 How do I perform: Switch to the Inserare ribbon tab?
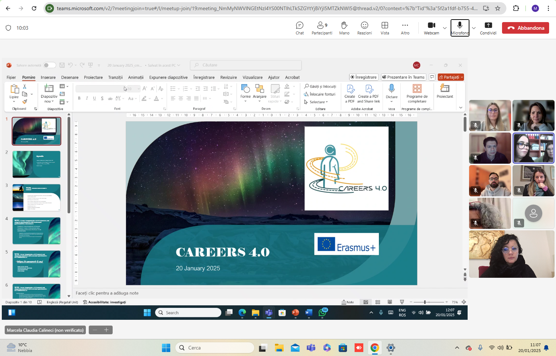click(48, 78)
